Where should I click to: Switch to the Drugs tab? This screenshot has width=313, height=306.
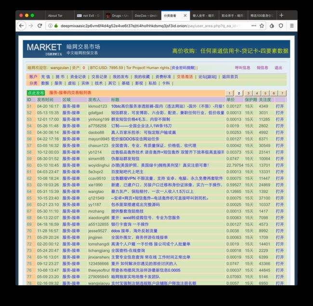tap(117, 15)
